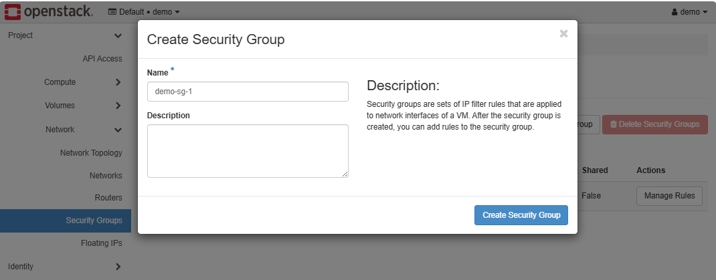
Task: Open the Default • demo project dropdown
Action: click(143, 12)
